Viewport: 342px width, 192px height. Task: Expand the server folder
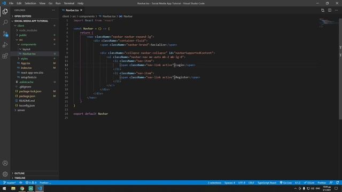21,110
